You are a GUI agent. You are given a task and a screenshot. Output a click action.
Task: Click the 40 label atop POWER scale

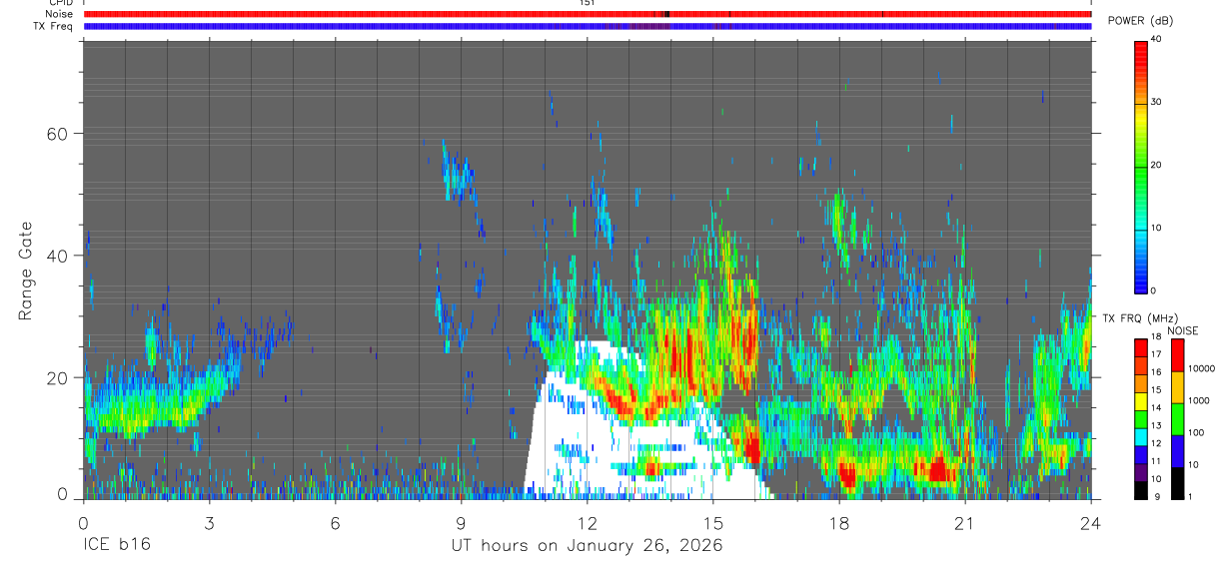coord(1157,40)
